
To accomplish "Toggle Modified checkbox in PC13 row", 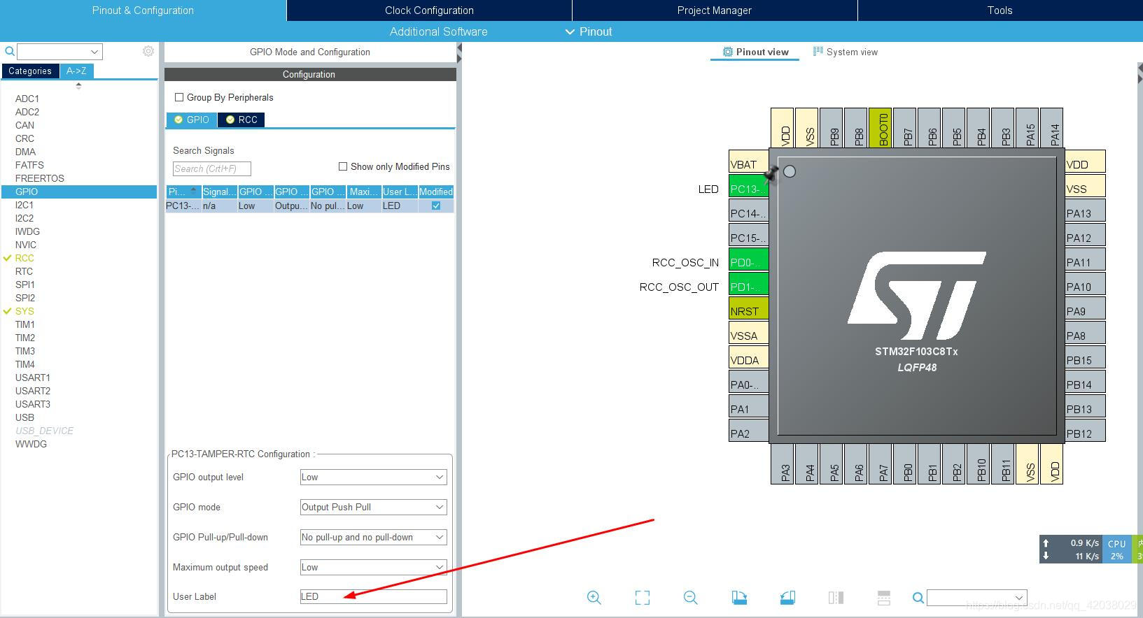I will tap(436, 206).
